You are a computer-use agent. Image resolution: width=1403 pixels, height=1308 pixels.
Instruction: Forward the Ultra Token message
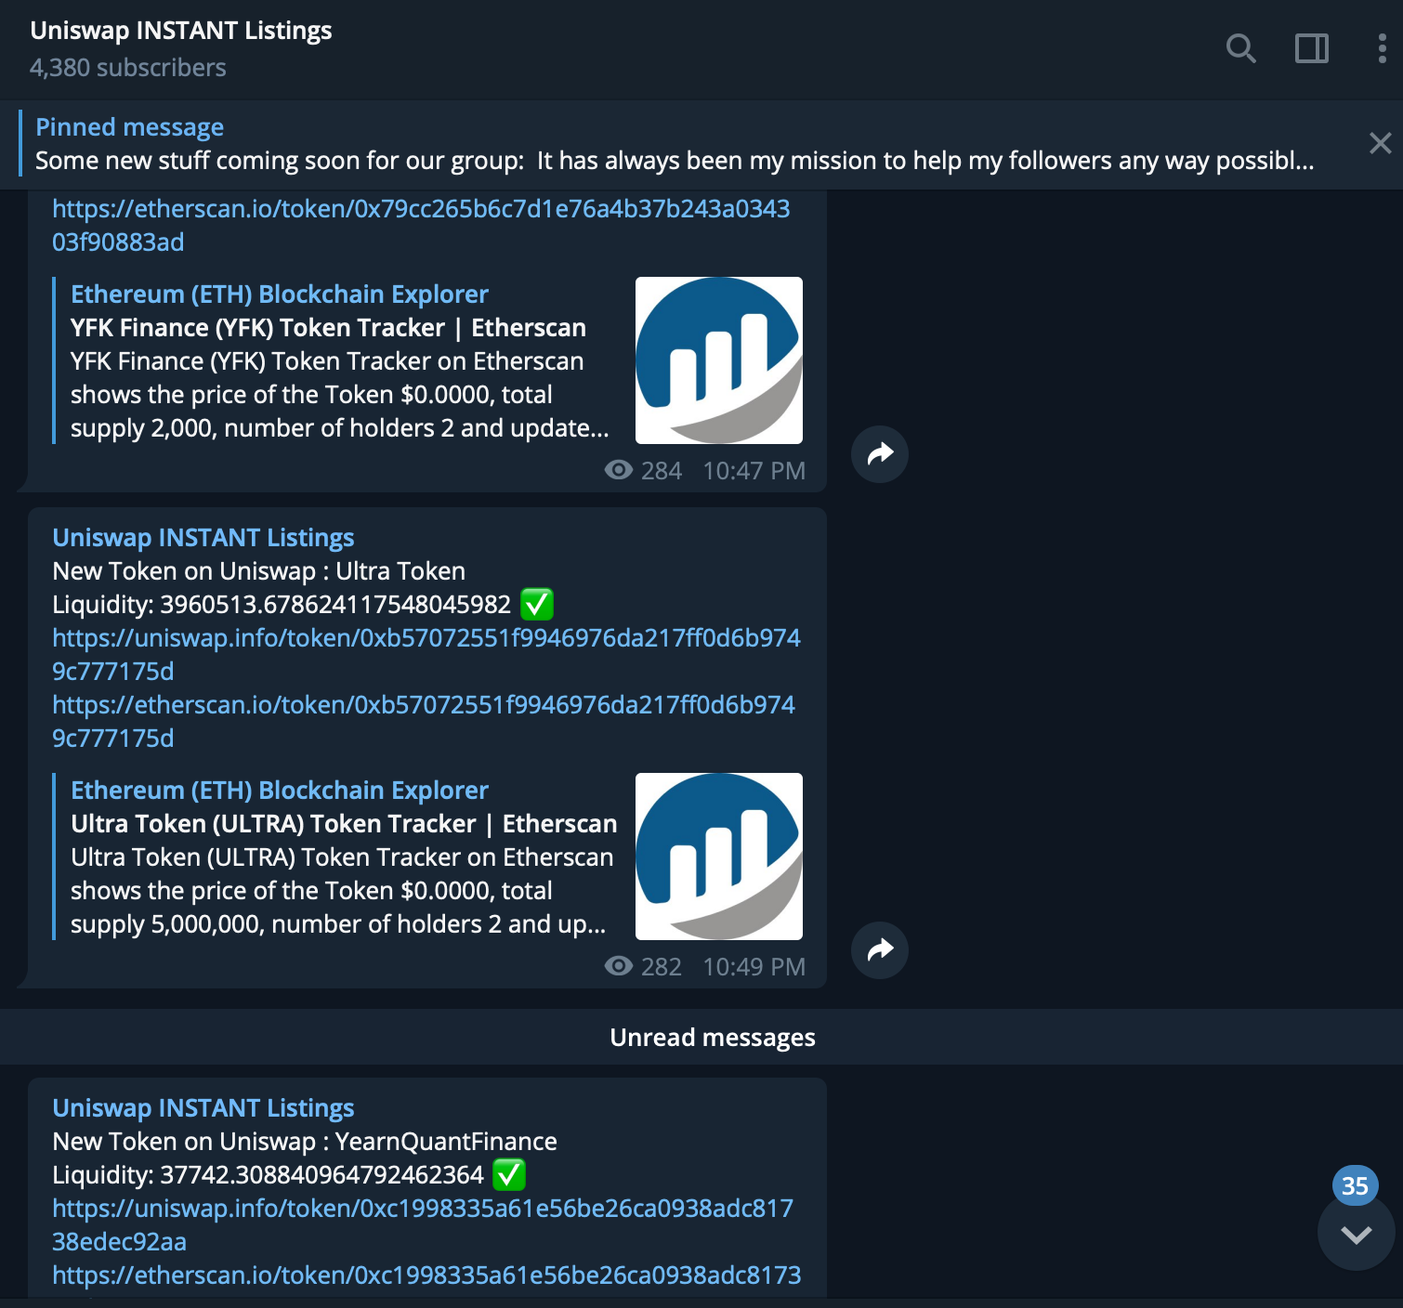pyautogui.click(x=879, y=950)
